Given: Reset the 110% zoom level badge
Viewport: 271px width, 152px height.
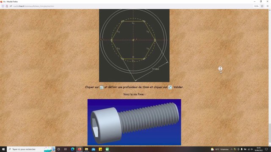Looking at the screenshot, I should pos(256,6).
